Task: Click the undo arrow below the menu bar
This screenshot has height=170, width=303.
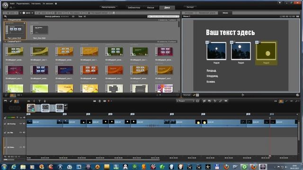Action: (11, 8)
